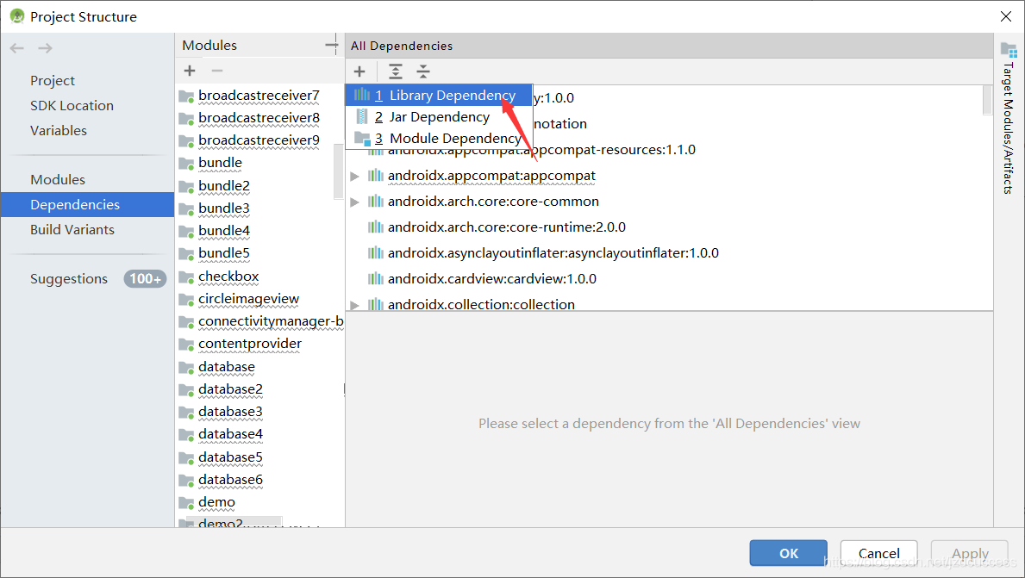The width and height of the screenshot is (1025, 578).
Task: Select module bundle4
Action: pyautogui.click(x=224, y=231)
